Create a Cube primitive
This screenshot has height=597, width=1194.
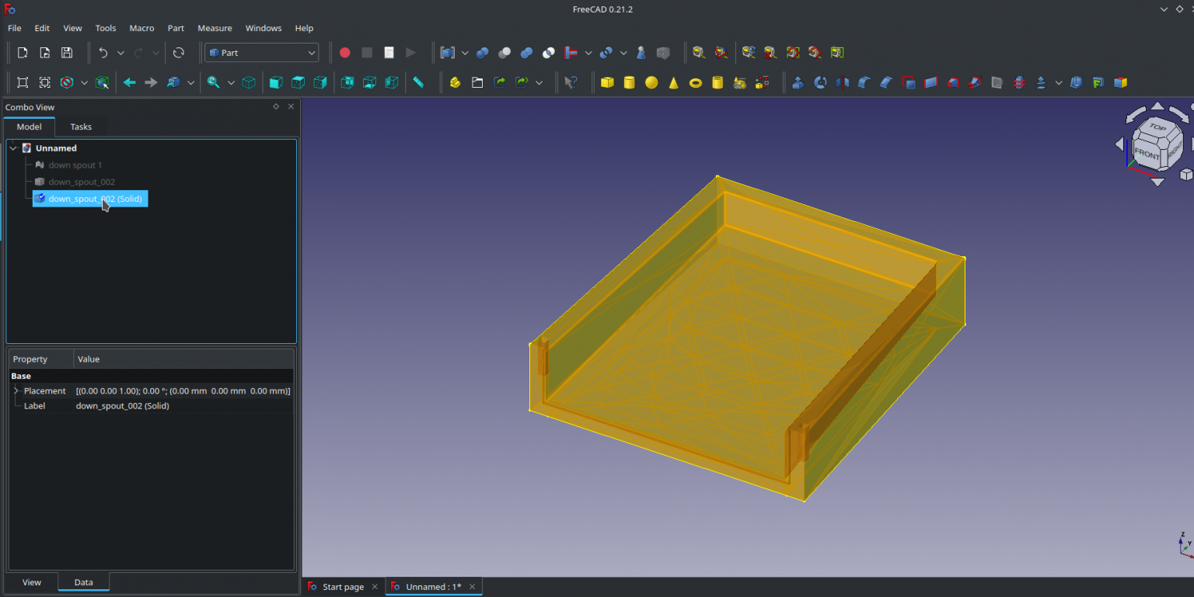pos(607,82)
